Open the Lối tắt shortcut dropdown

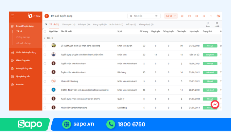(x=171, y=16)
